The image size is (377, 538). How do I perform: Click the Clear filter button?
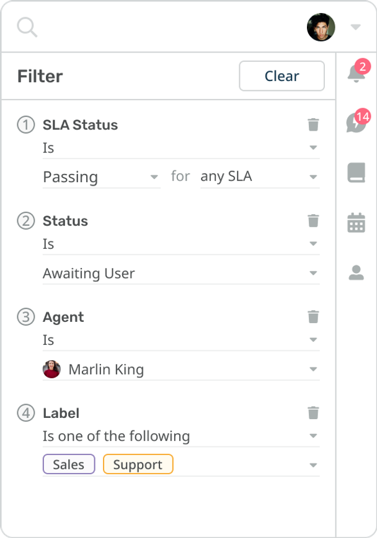[282, 76]
